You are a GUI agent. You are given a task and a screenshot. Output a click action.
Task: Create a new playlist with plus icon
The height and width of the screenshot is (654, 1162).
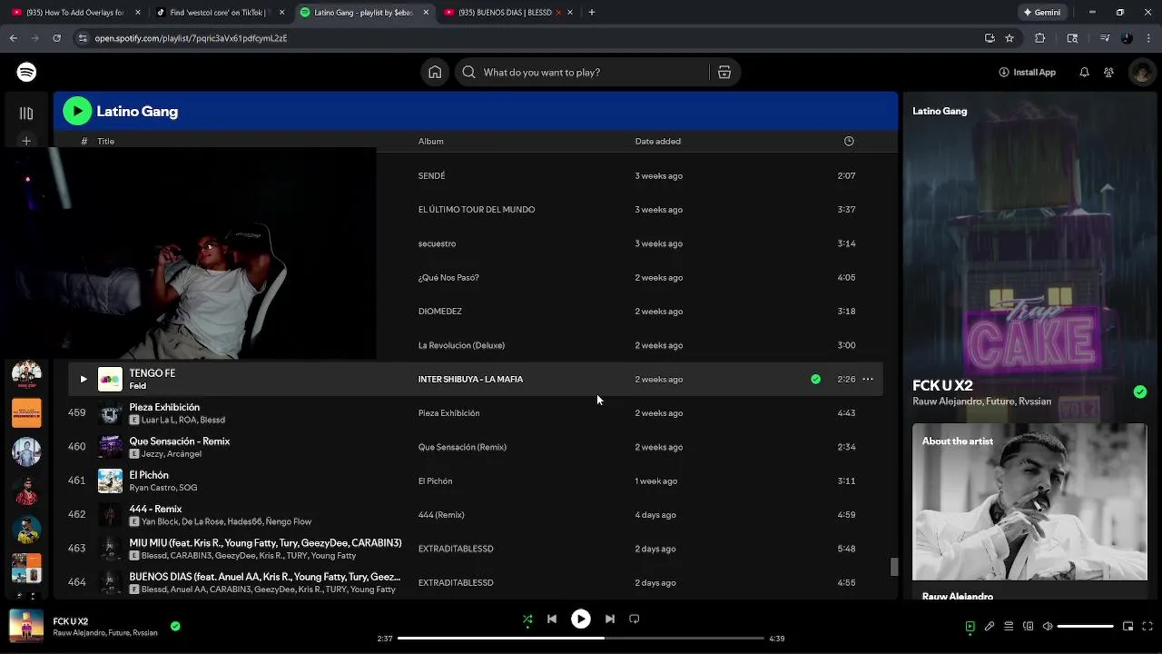click(x=26, y=141)
